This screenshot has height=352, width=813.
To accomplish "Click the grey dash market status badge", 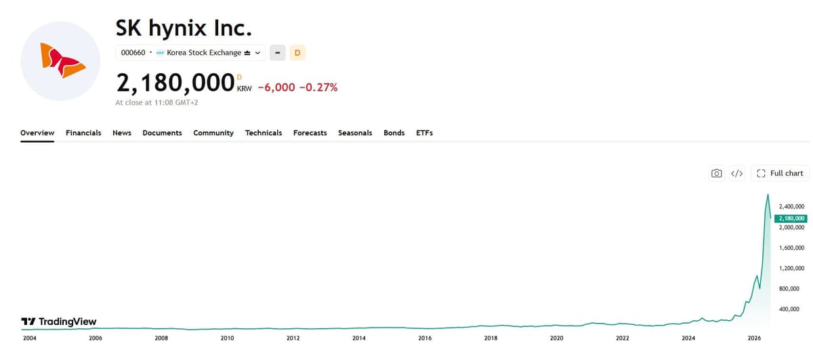I will (277, 52).
